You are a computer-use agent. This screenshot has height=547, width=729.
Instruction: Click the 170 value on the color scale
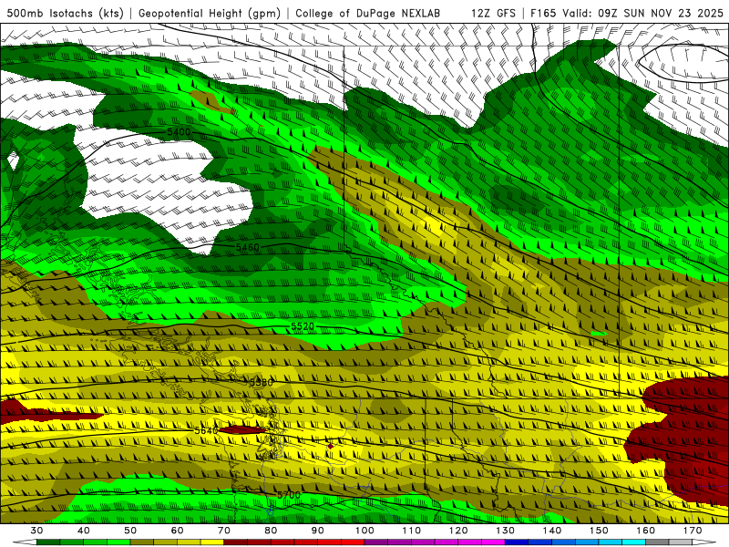click(x=693, y=531)
